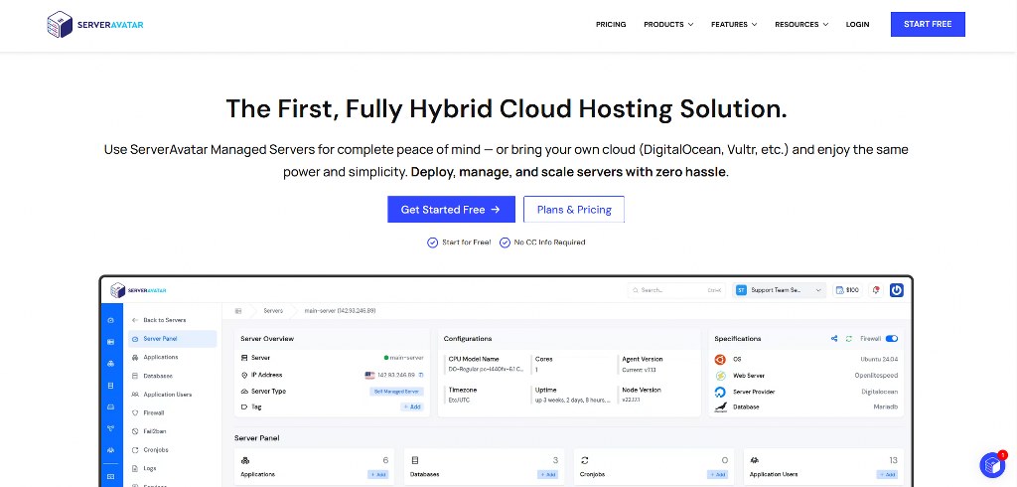The image size is (1017, 487).
Task: Click Add button on Databases card
Action: [x=548, y=475]
